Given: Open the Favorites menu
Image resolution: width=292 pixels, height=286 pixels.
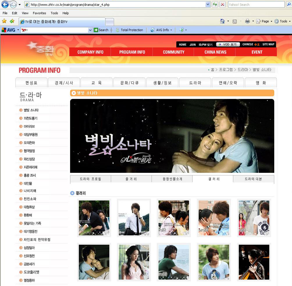Looking at the screenshot, I should 40,13.
